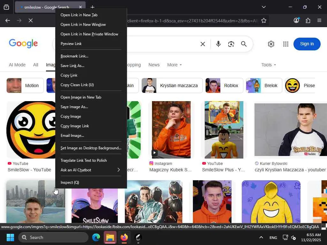Bookmark this page with the star icon
This screenshot has height=245, width=327.
pyautogui.click(x=263, y=20)
